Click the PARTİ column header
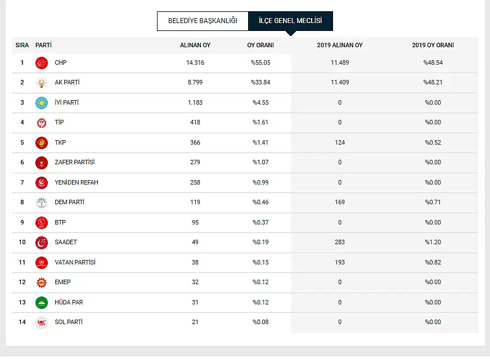This screenshot has height=359, width=490. click(x=43, y=45)
